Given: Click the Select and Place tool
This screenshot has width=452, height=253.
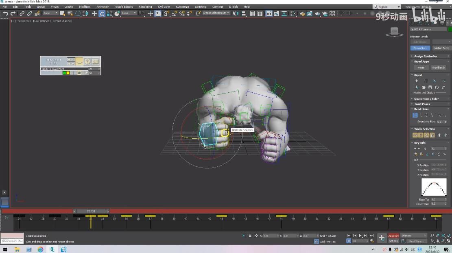Looking at the screenshot, I should tap(117, 13).
